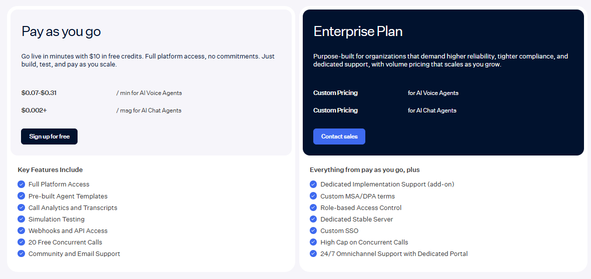Click Call Analytics and Transcripts text

73,208
